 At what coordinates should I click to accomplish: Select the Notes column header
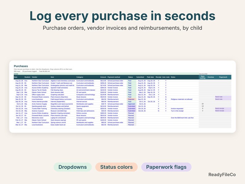[173, 77]
